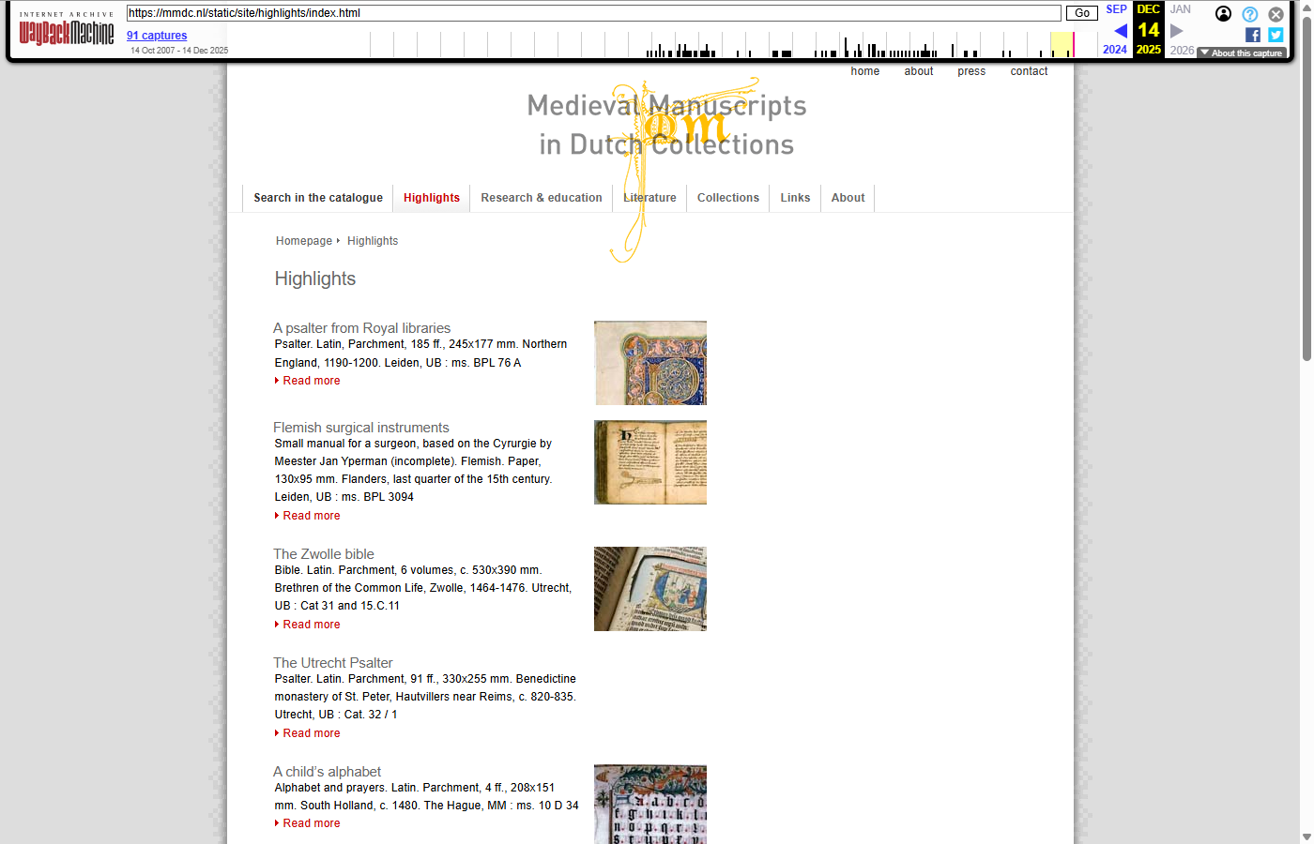Open the Wayback user account icon
1314x844 pixels.
(x=1223, y=14)
